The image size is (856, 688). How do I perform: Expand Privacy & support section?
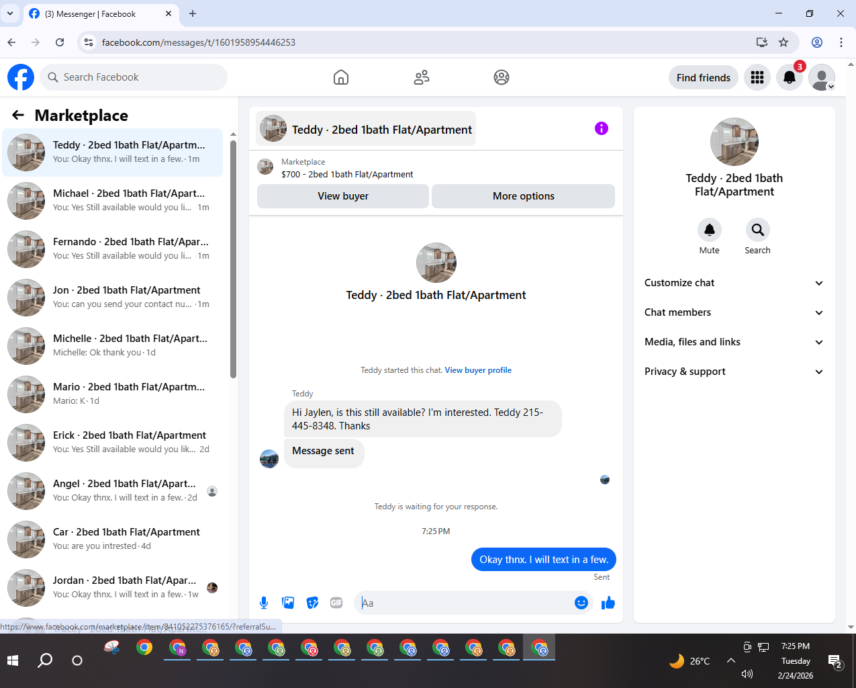734,372
